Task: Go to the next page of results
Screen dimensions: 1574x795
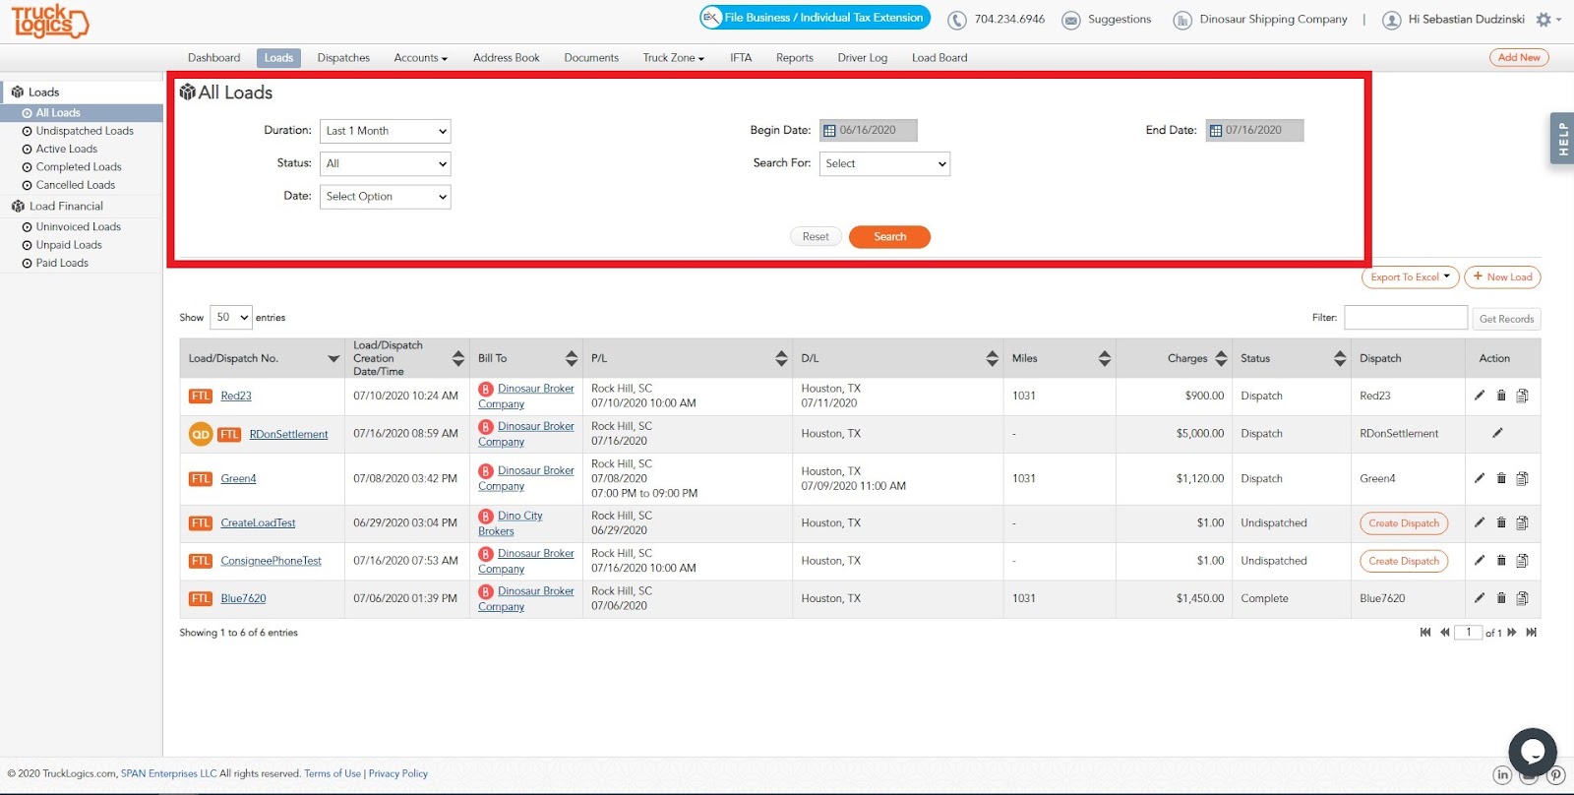Action: [1512, 633]
